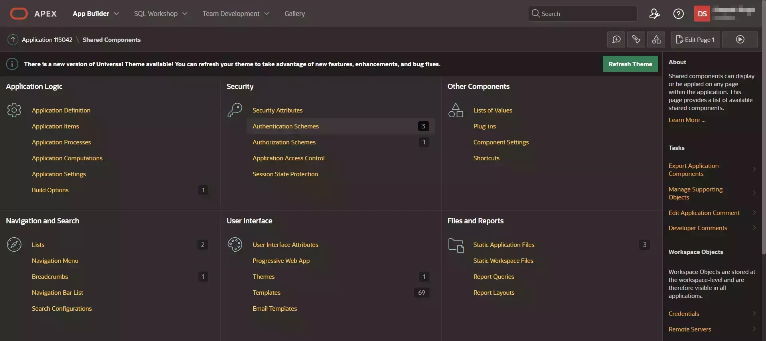Open the Shared Components shapes toolbar icon
The width and height of the screenshot is (766, 341).
click(x=656, y=39)
